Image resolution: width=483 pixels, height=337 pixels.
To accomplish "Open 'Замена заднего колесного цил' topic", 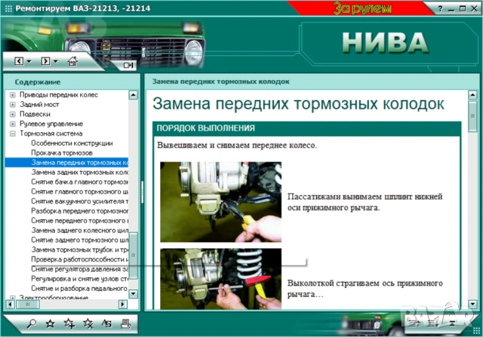I will click(x=79, y=230).
